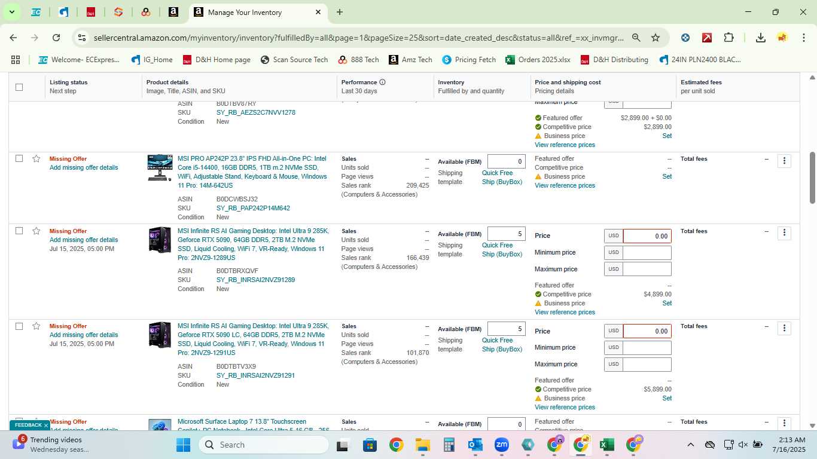Open D&H Home page bookmark

tap(217, 60)
